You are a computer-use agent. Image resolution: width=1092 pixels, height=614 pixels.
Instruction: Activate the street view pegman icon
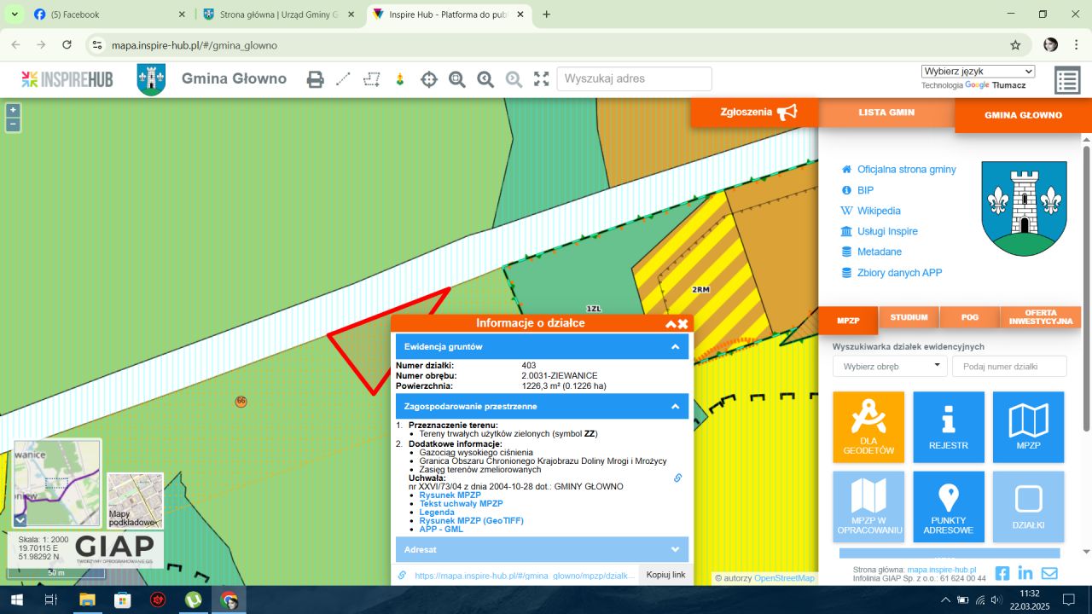[399, 79]
